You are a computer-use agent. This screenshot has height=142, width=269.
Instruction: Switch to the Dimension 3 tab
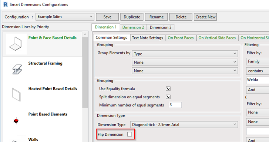[x=161, y=27]
